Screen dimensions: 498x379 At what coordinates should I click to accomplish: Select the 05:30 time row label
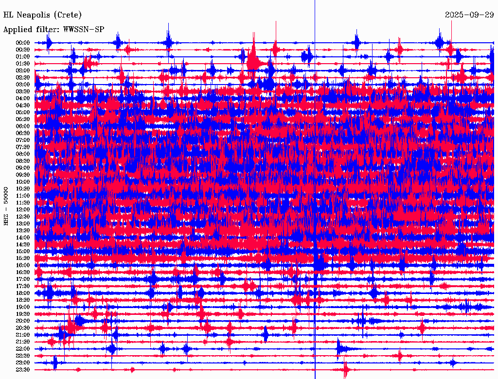(x=23, y=120)
